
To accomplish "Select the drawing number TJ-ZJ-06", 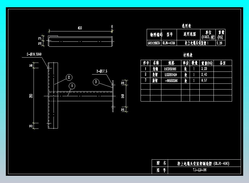I will [200, 170].
